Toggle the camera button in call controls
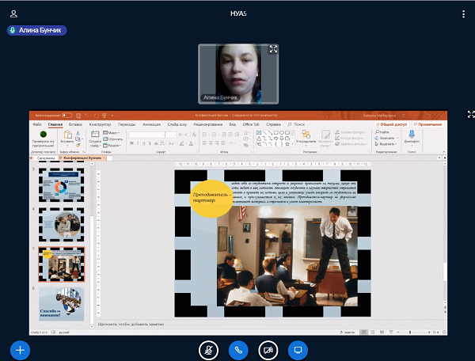Image resolution: width=475 pixels, height=361 pixels. point(268,351)
